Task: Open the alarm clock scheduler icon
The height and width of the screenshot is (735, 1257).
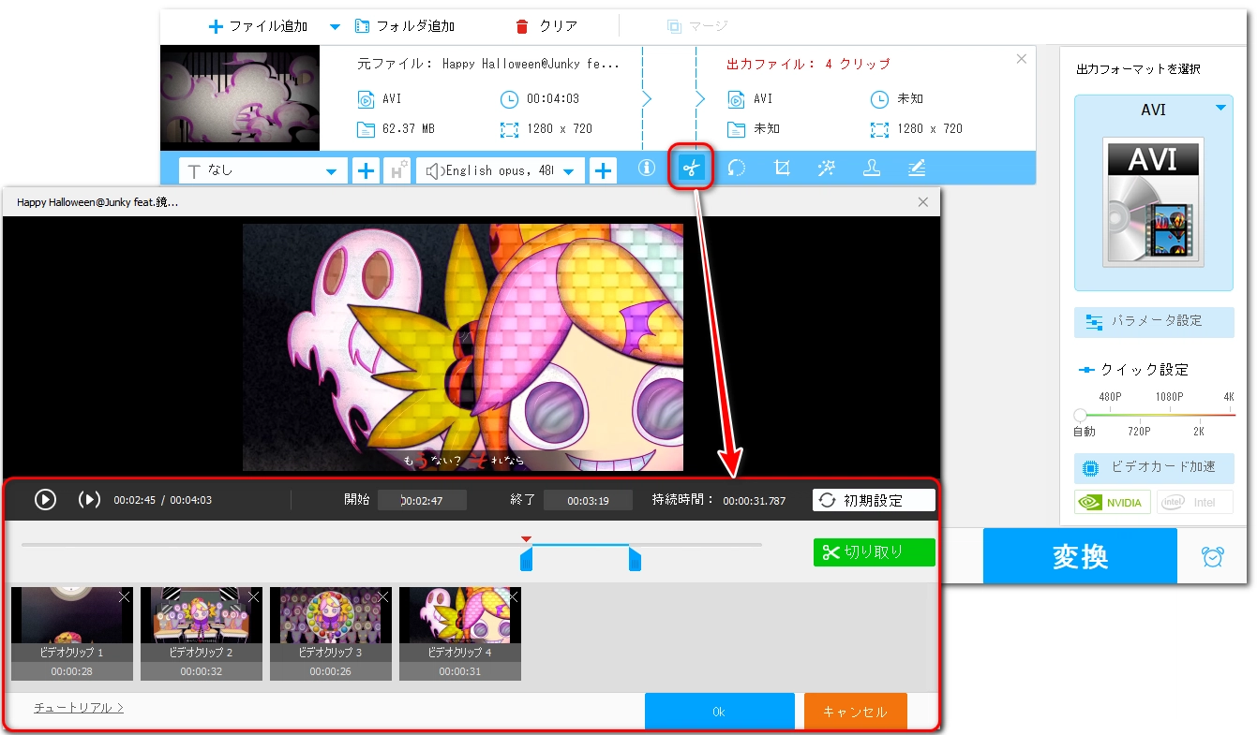Action: 1212,556
